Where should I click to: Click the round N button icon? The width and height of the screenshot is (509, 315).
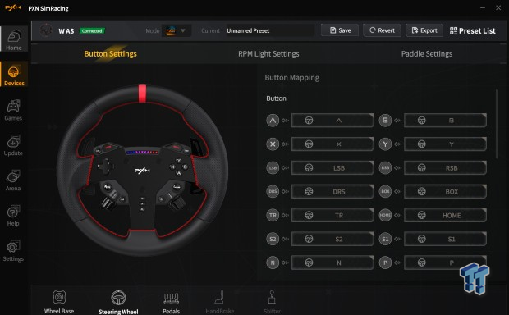pos(273,262)
